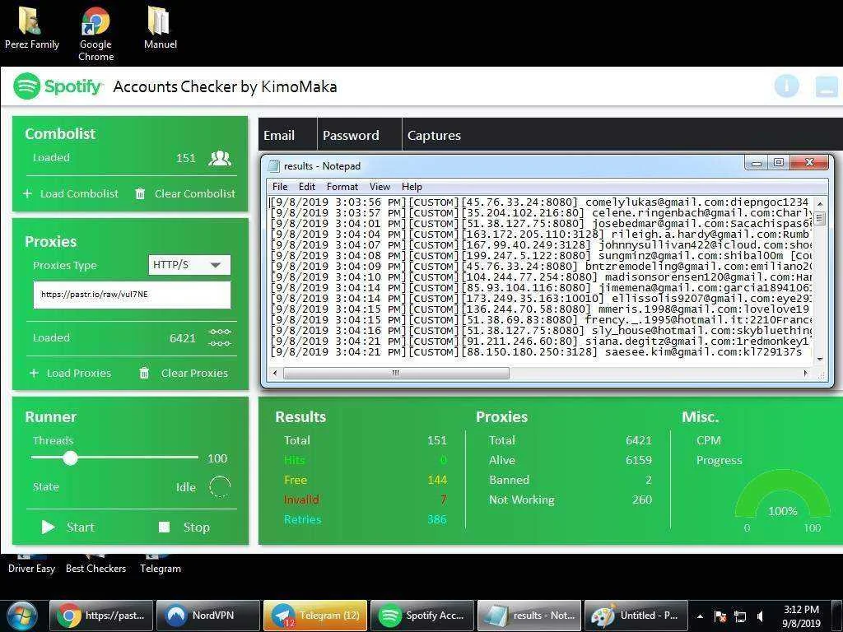The image size is (843, 632).
Task: Minimize the Spotify Accounts Checker window
Action: (827, 86)
